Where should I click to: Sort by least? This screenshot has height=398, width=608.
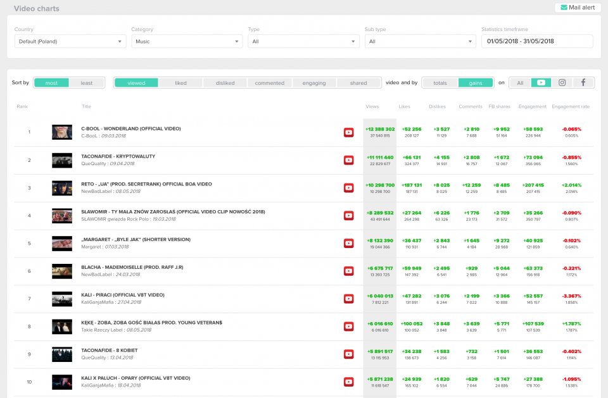tap(87, 83)
